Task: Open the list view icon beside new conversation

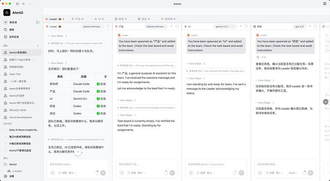Action: (38, 22)
